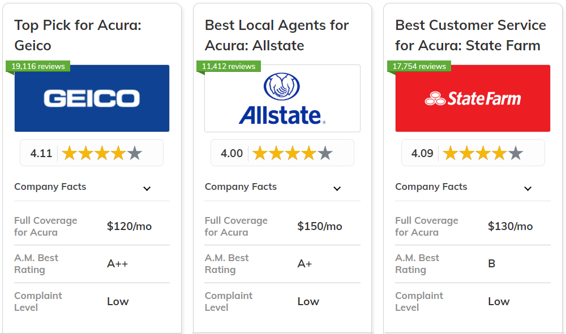Click the 17,754 reviews green badge
Image resolution: width=566 pixels, height=334 pixels.
(419, 66)
